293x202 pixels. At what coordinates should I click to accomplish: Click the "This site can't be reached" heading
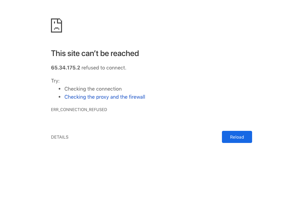95,53
